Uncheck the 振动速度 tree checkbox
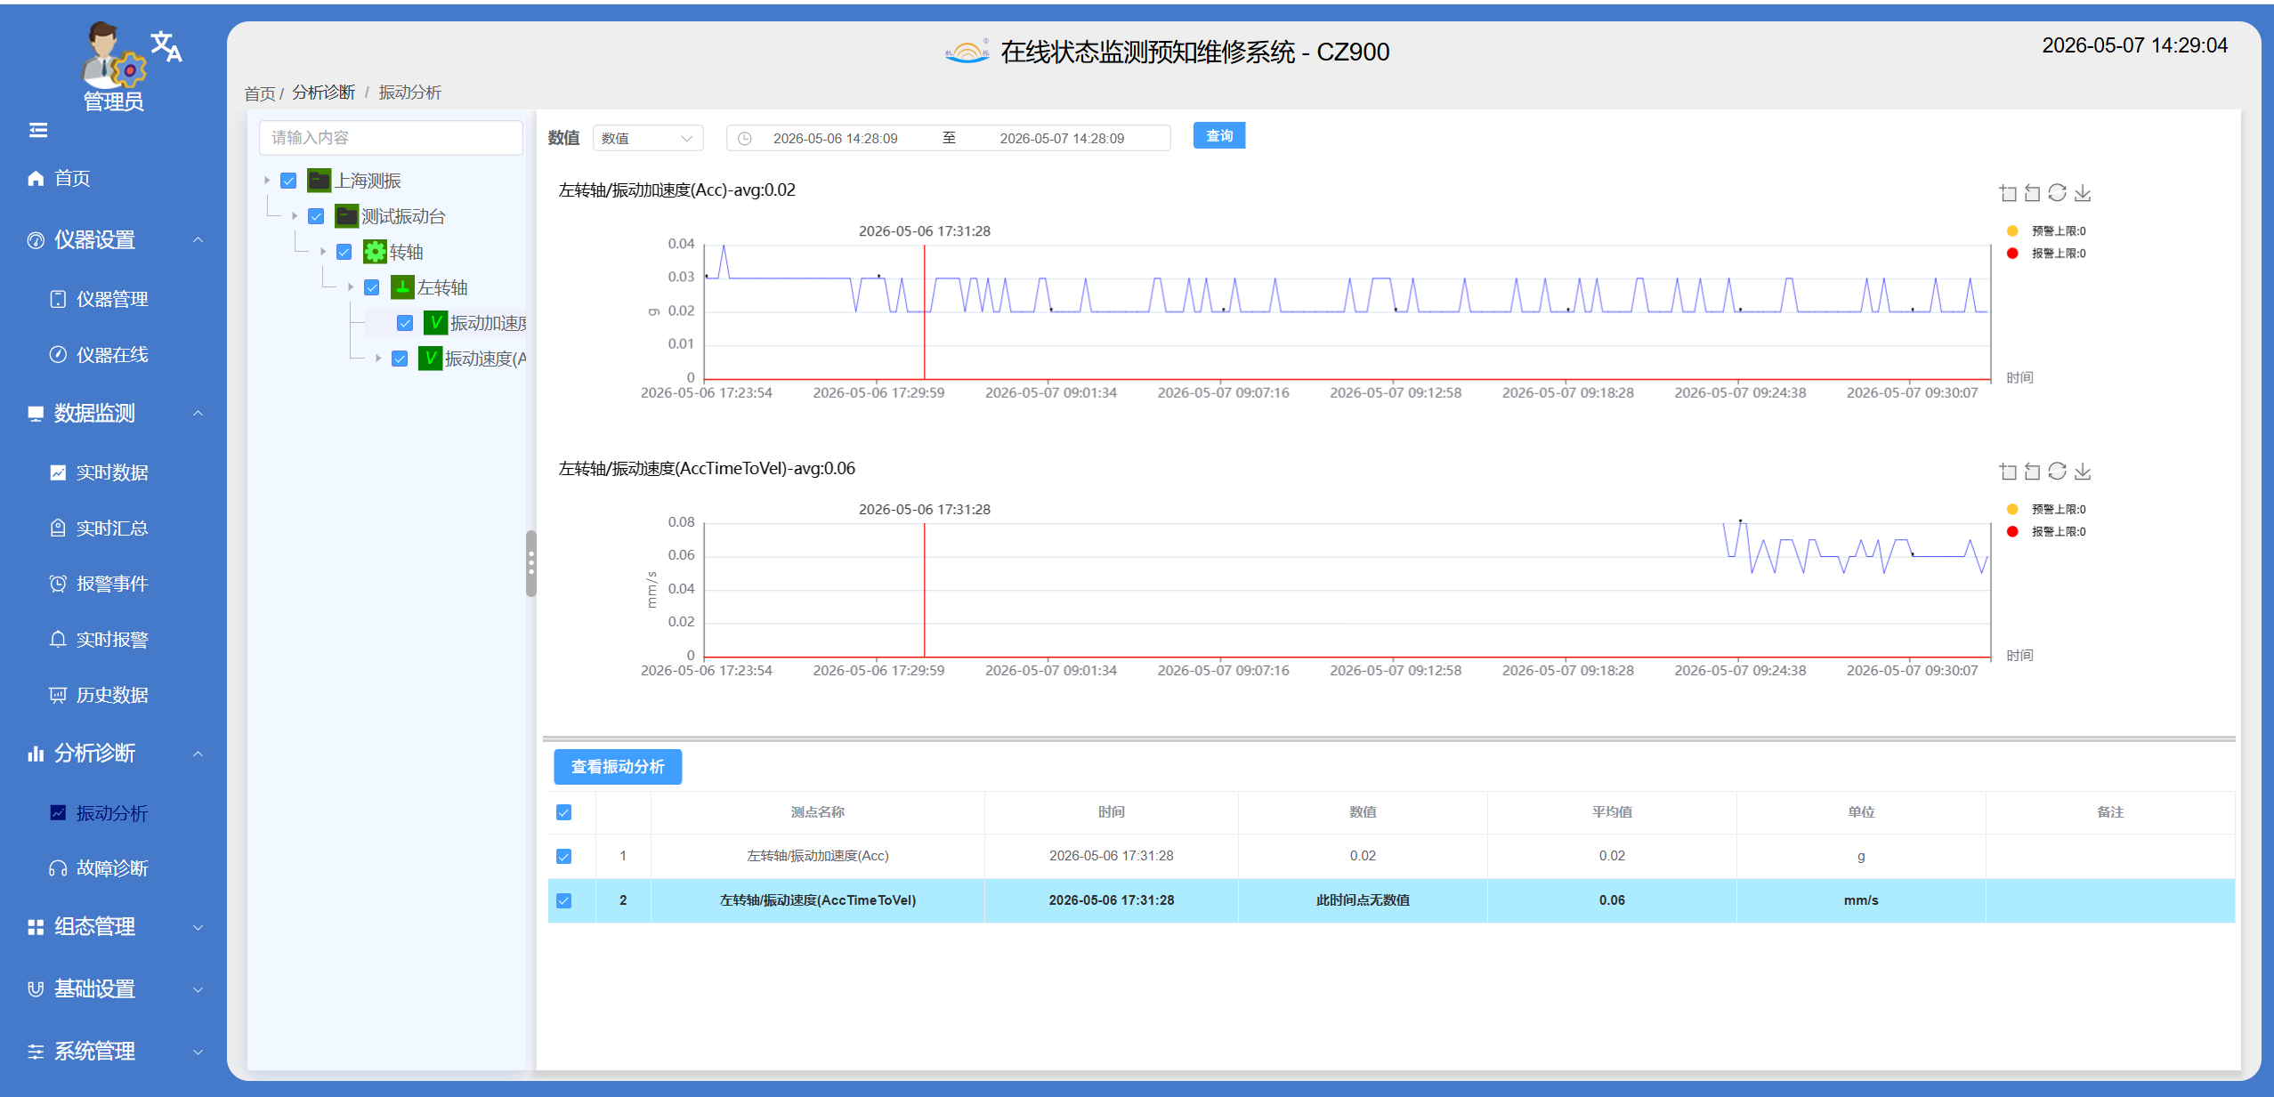 click(400, 359)
